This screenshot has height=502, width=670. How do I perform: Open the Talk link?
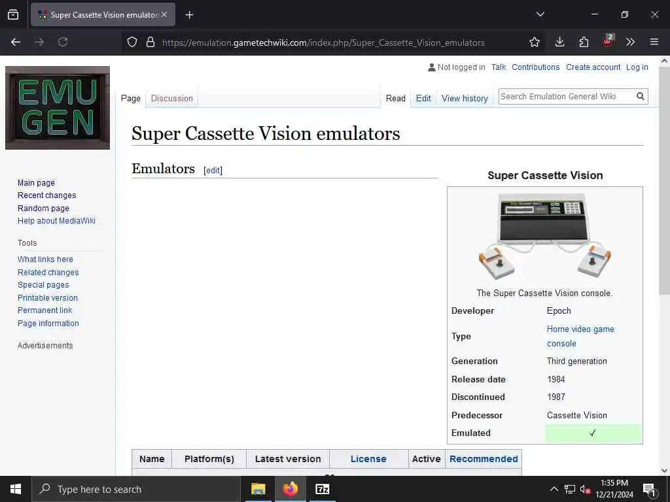tap(498, 67)
